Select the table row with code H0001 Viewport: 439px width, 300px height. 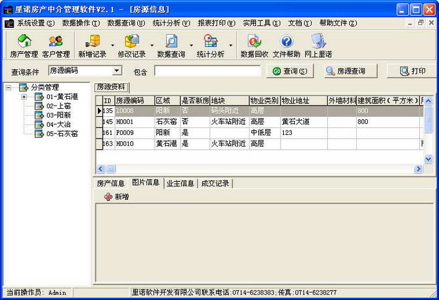point(260,122)
